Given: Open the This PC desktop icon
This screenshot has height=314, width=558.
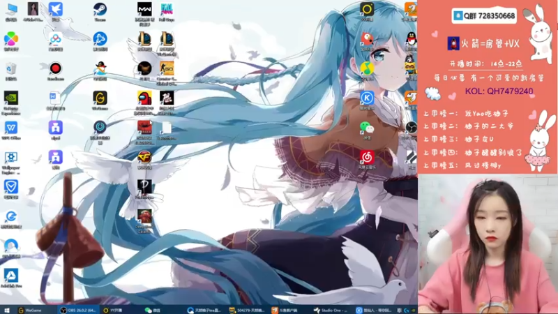Looking at the screenshot, I should click(11, 10).
